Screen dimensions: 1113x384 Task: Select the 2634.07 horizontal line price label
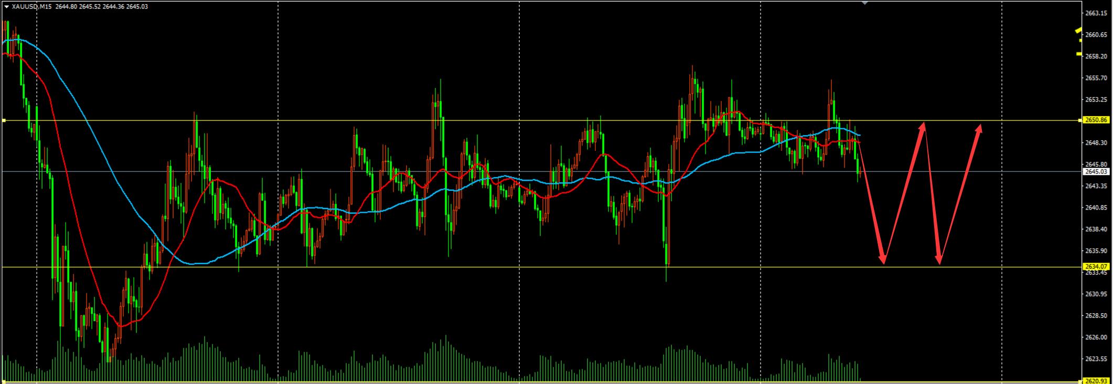click(x=1096, y=267)
